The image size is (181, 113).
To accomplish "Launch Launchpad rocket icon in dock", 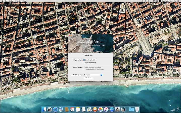I will (x=50, y=109).
